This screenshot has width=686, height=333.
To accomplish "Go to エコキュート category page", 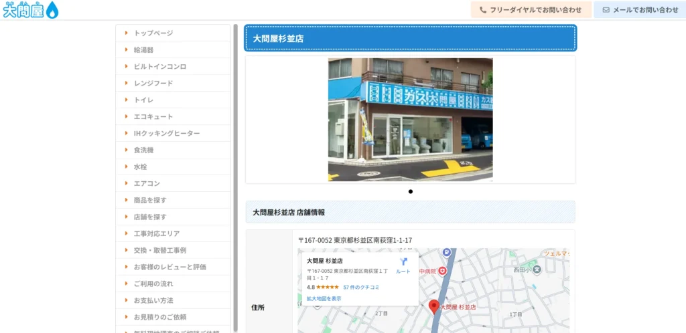I will 153,116.
